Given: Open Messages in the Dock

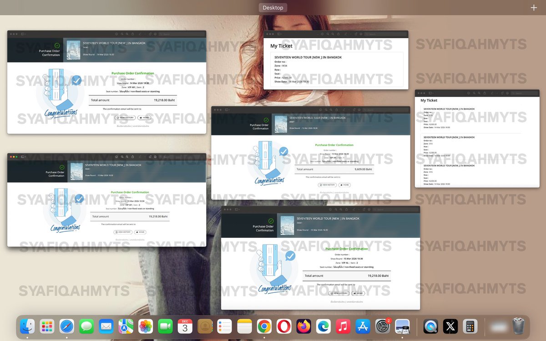Looking at the screenshot, I should (86, 326).
